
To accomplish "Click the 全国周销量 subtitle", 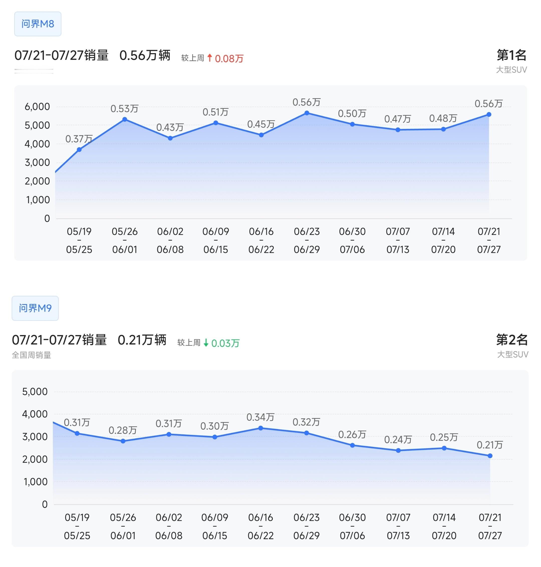I will 32,355.
